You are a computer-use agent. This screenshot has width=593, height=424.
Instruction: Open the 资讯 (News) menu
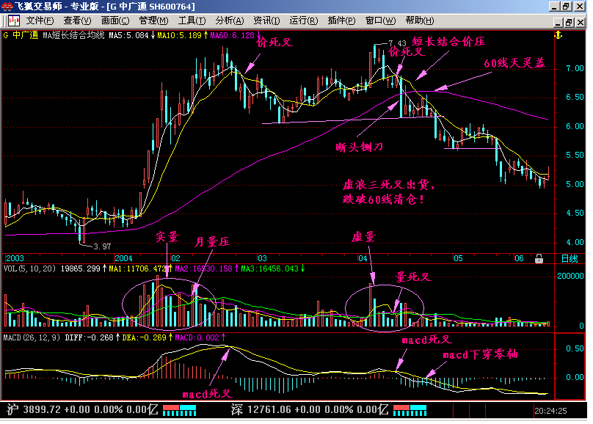[268, 20]
